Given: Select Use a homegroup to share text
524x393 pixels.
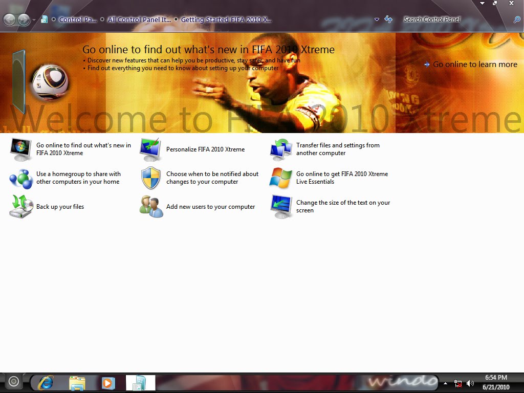Looking at the screenshot, I should [78, 178].
